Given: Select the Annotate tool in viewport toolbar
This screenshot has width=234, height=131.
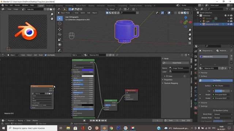Looking at the screenshot, I should coord(60,51).
